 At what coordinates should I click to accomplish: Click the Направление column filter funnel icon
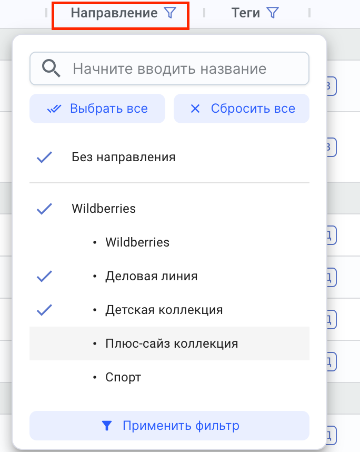tap(169, 13)
